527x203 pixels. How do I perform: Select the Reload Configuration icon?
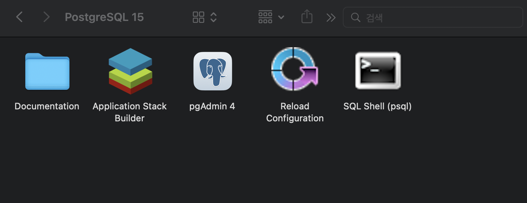tap(295, 69)
